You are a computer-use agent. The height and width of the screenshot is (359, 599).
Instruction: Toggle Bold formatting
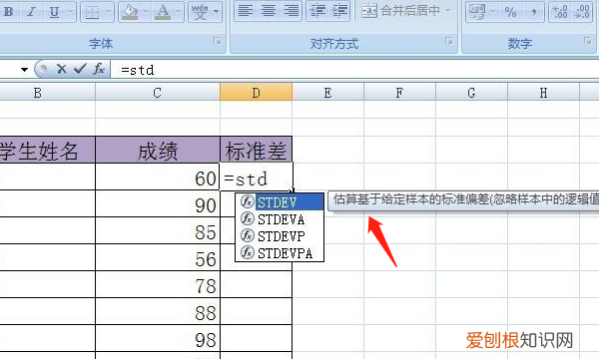(8, 12)
